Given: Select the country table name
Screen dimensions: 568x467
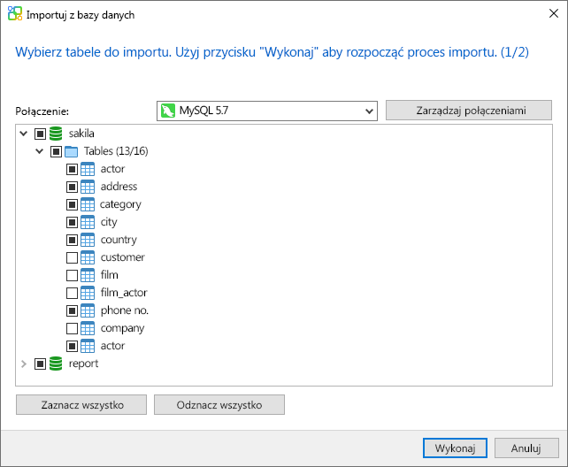Looking at the screenshot, I should point(119,240).
